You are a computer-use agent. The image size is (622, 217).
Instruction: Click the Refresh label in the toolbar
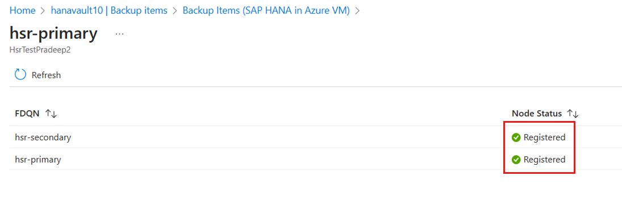point(46,75)
